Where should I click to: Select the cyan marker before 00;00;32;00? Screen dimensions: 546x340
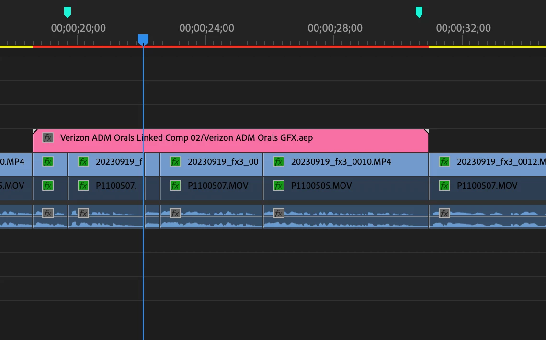(x=419, y=12)
